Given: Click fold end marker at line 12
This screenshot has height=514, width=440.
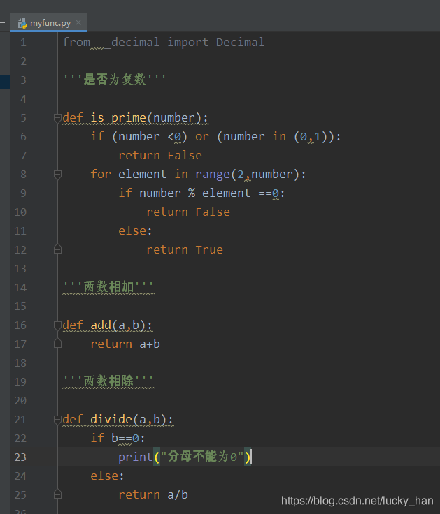Looking at the screenshot, I should coord(57,249).
